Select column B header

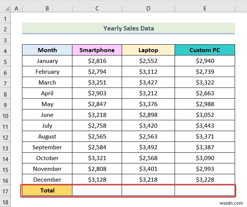tap(47, 8)
